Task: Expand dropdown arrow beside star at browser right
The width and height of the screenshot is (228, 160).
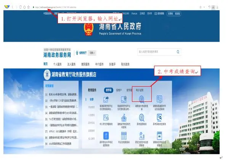Action: pos(204,7)
